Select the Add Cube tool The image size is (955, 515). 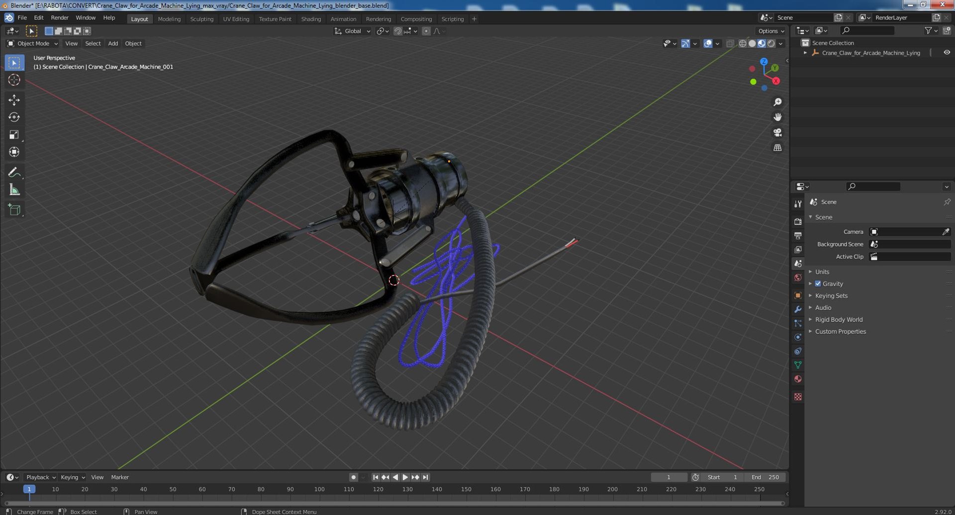[x=14, y=210]
